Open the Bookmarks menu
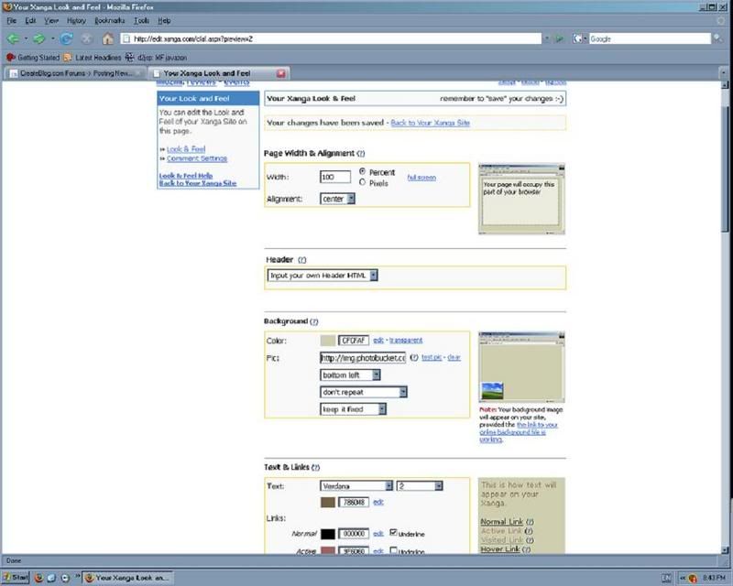The width and height of the screenshot is (733, 586). click(109, 20)
